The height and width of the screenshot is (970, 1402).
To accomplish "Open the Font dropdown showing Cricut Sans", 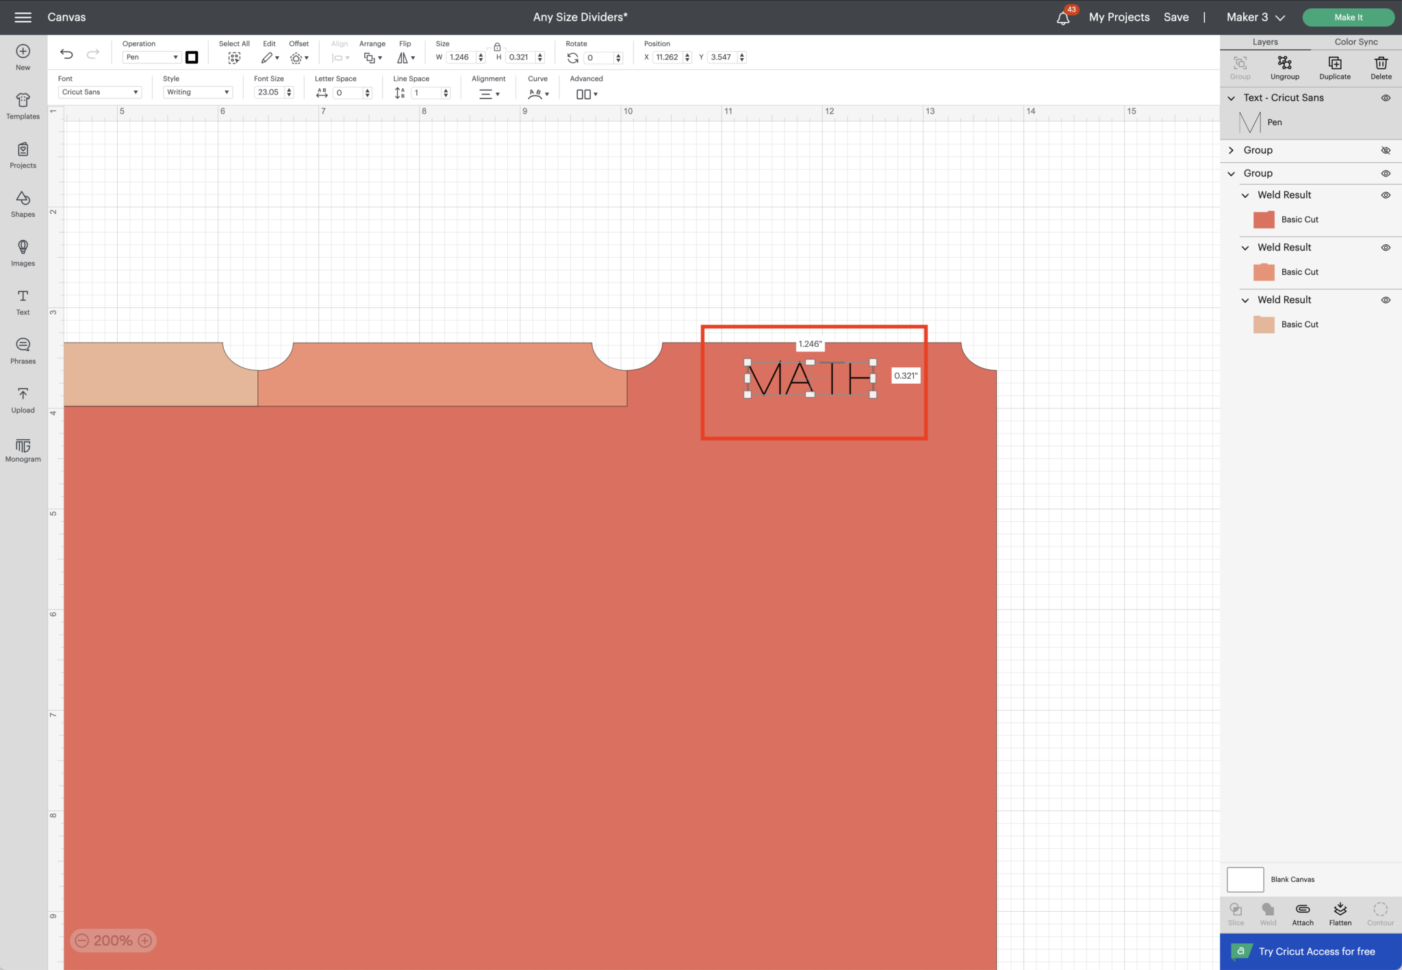I will (99, 91).
